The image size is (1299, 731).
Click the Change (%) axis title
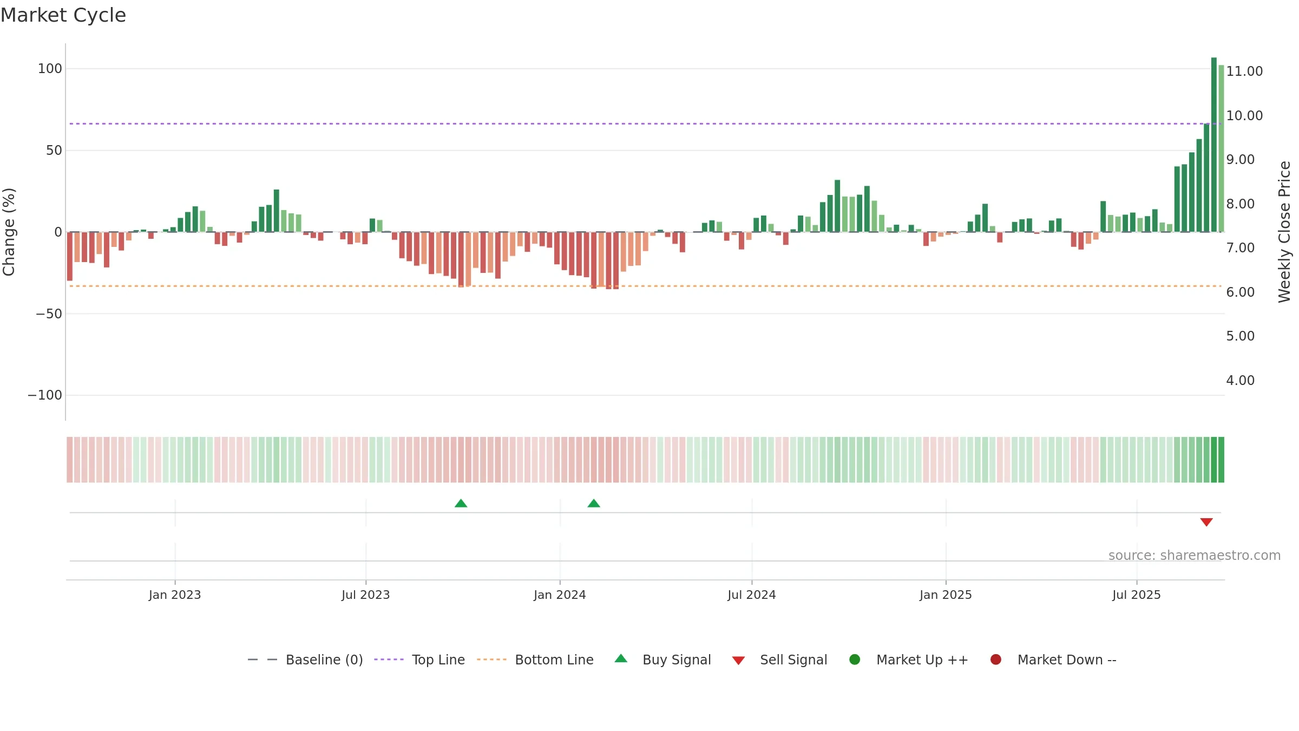(9, 232)
